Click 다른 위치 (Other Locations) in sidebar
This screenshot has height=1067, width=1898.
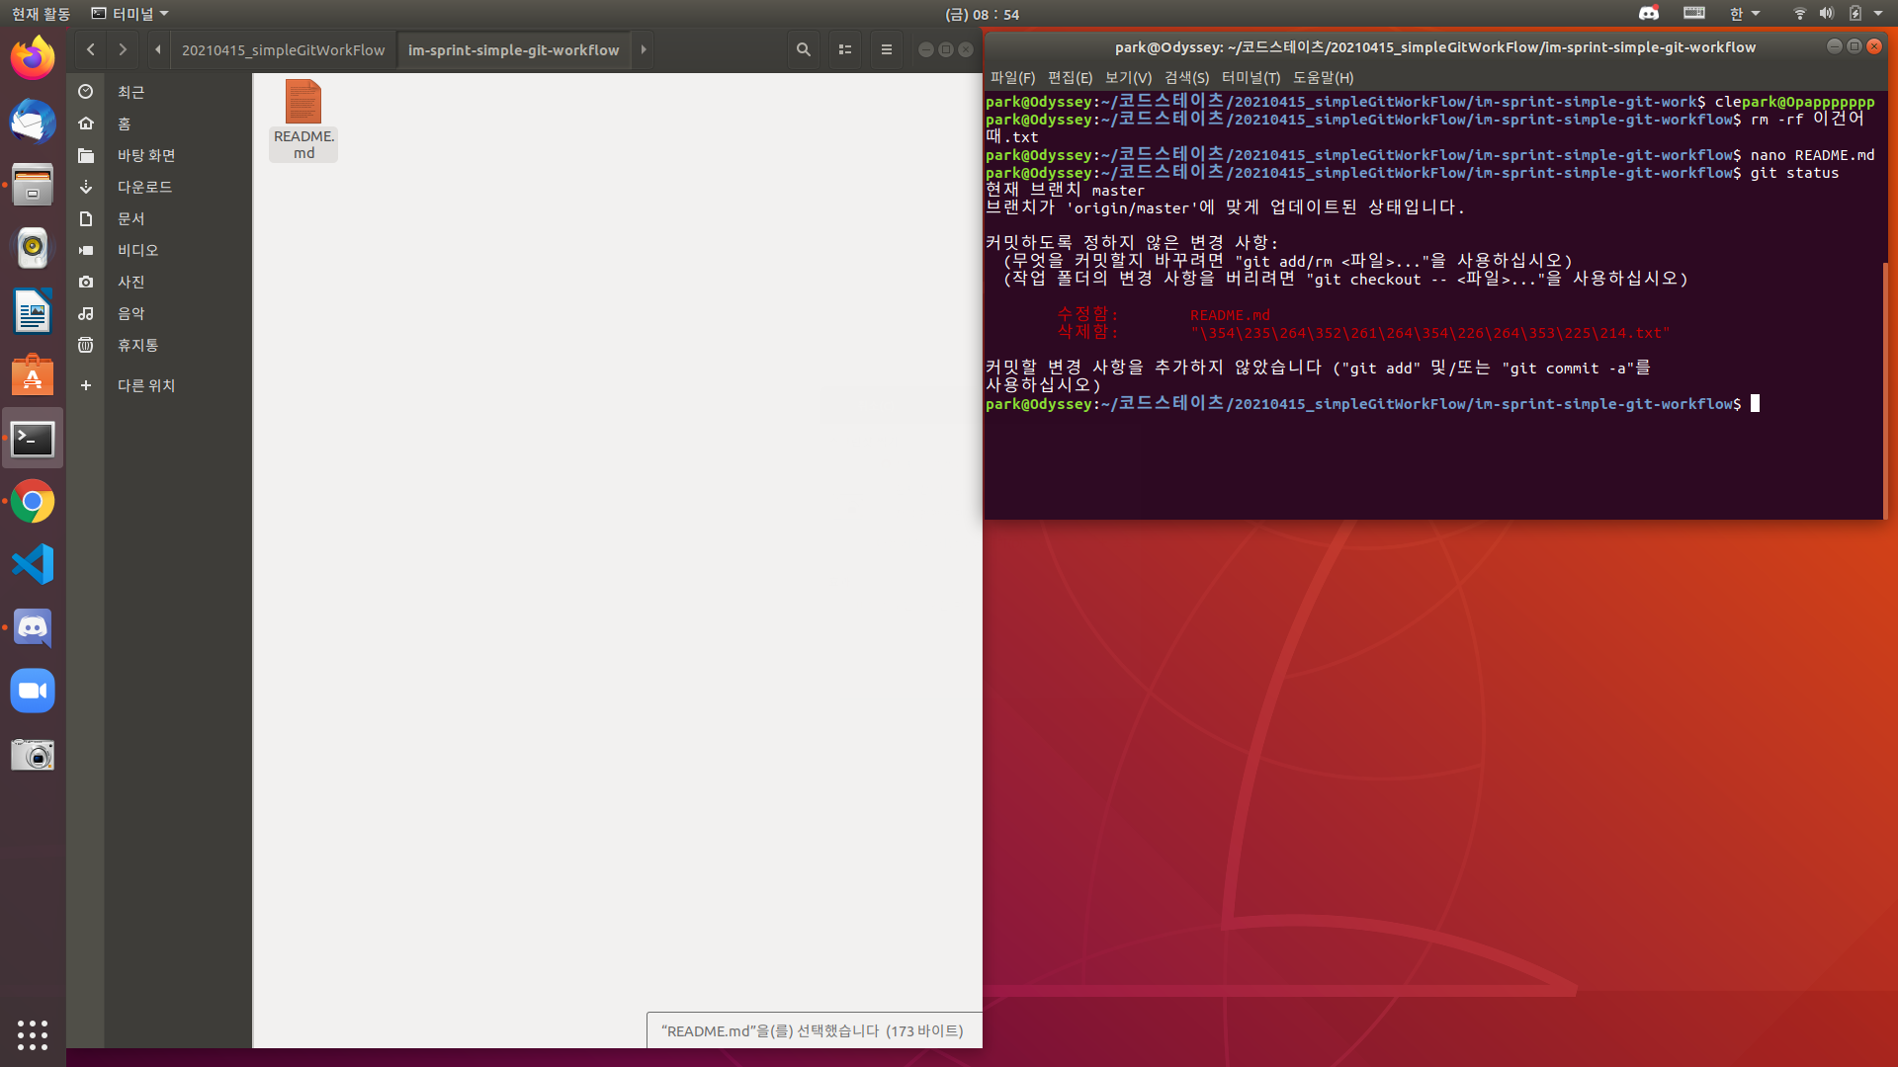[145, 385]
